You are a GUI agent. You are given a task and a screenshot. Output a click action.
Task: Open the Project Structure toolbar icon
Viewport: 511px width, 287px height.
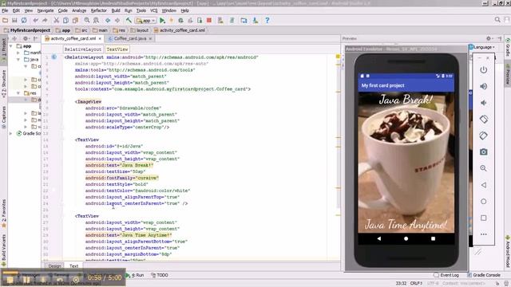tap(244, 20)
